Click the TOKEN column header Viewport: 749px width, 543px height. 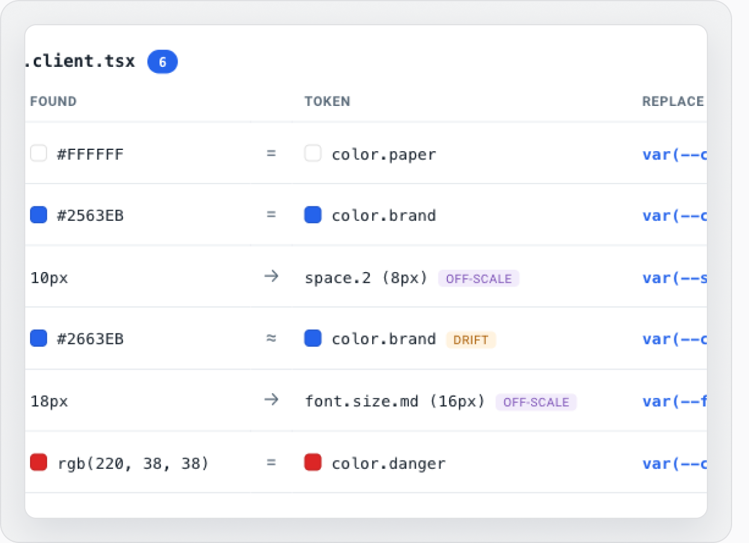point(328,101)
